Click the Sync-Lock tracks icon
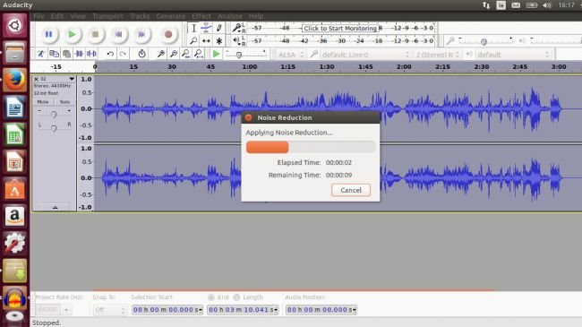Image resolution: width=582 pixels, height=327 pixels. pyautogui.click(x=141, y=54)
